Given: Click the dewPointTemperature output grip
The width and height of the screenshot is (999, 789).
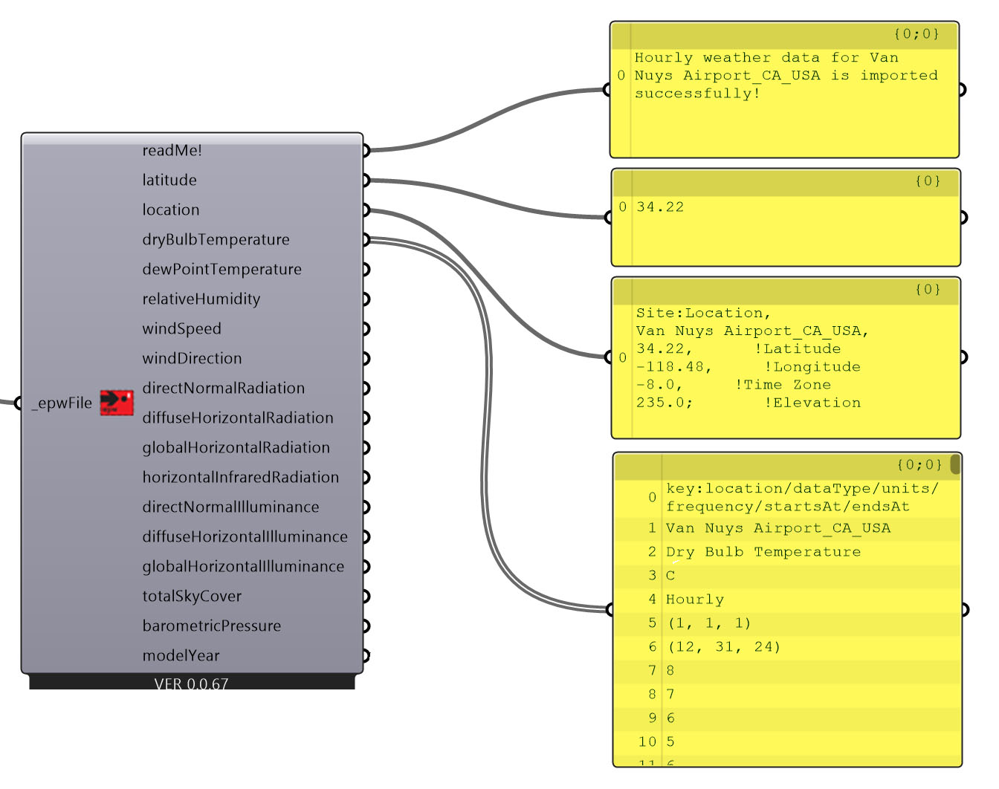Looking at the screenshot, I should [x=366, y=270].
